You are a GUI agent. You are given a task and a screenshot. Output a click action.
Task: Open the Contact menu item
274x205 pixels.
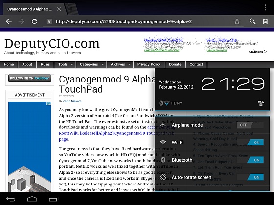point(196,64)
